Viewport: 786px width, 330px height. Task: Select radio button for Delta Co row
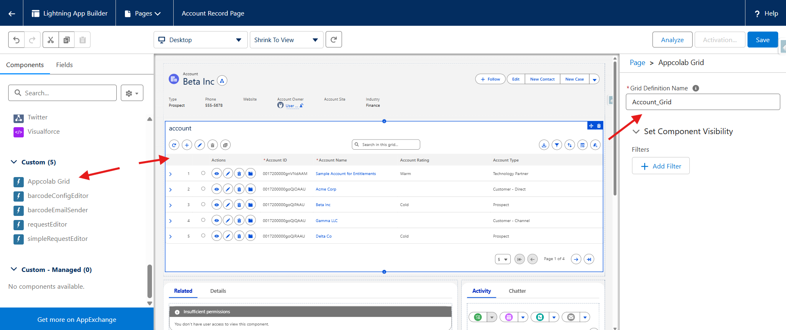pos(203,236)
